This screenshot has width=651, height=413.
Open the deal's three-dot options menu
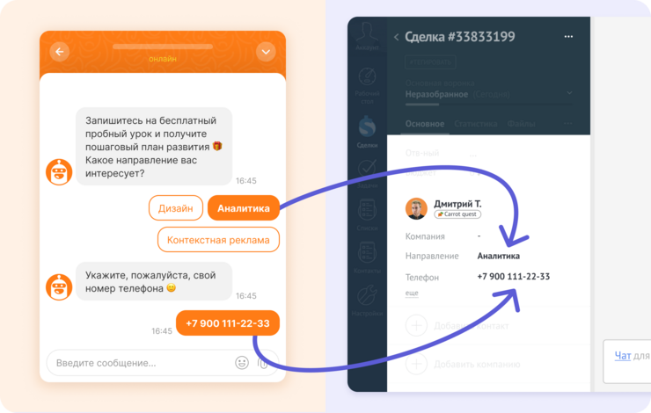click(x=568, y=37)
